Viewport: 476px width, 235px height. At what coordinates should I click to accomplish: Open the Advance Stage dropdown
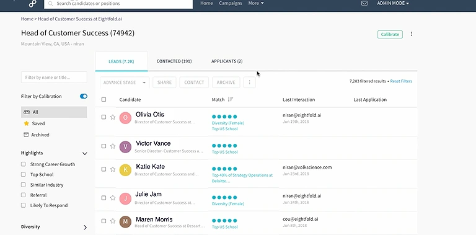pos(125,82)
